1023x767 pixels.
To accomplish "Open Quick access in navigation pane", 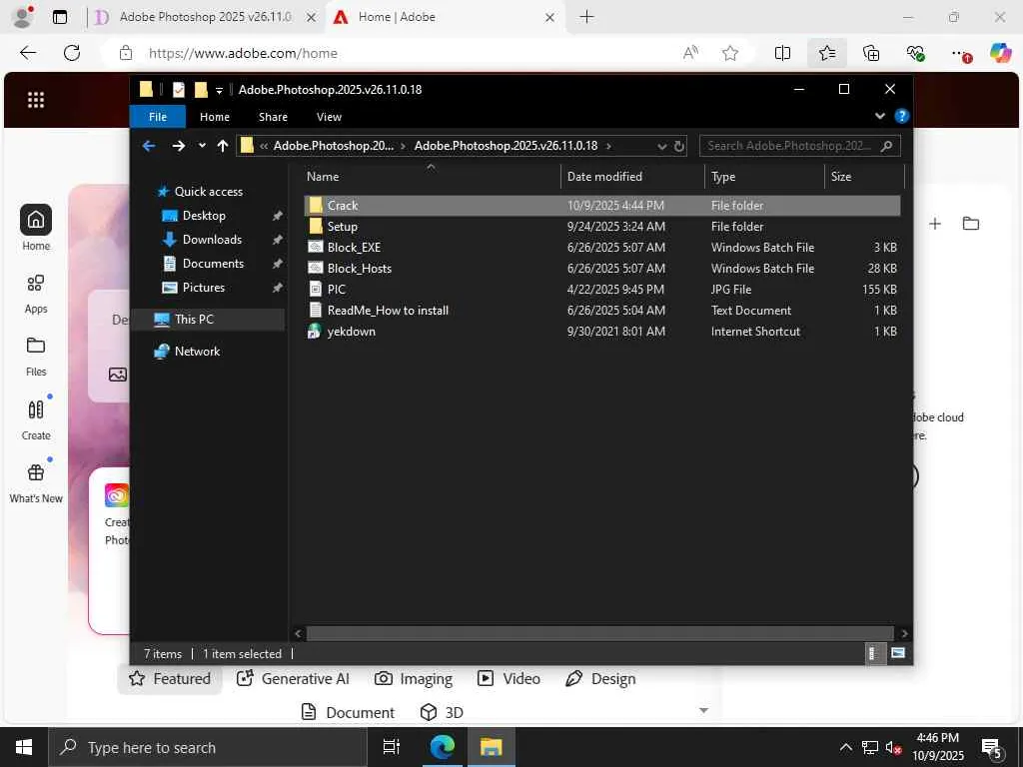I will pos(208,191).
